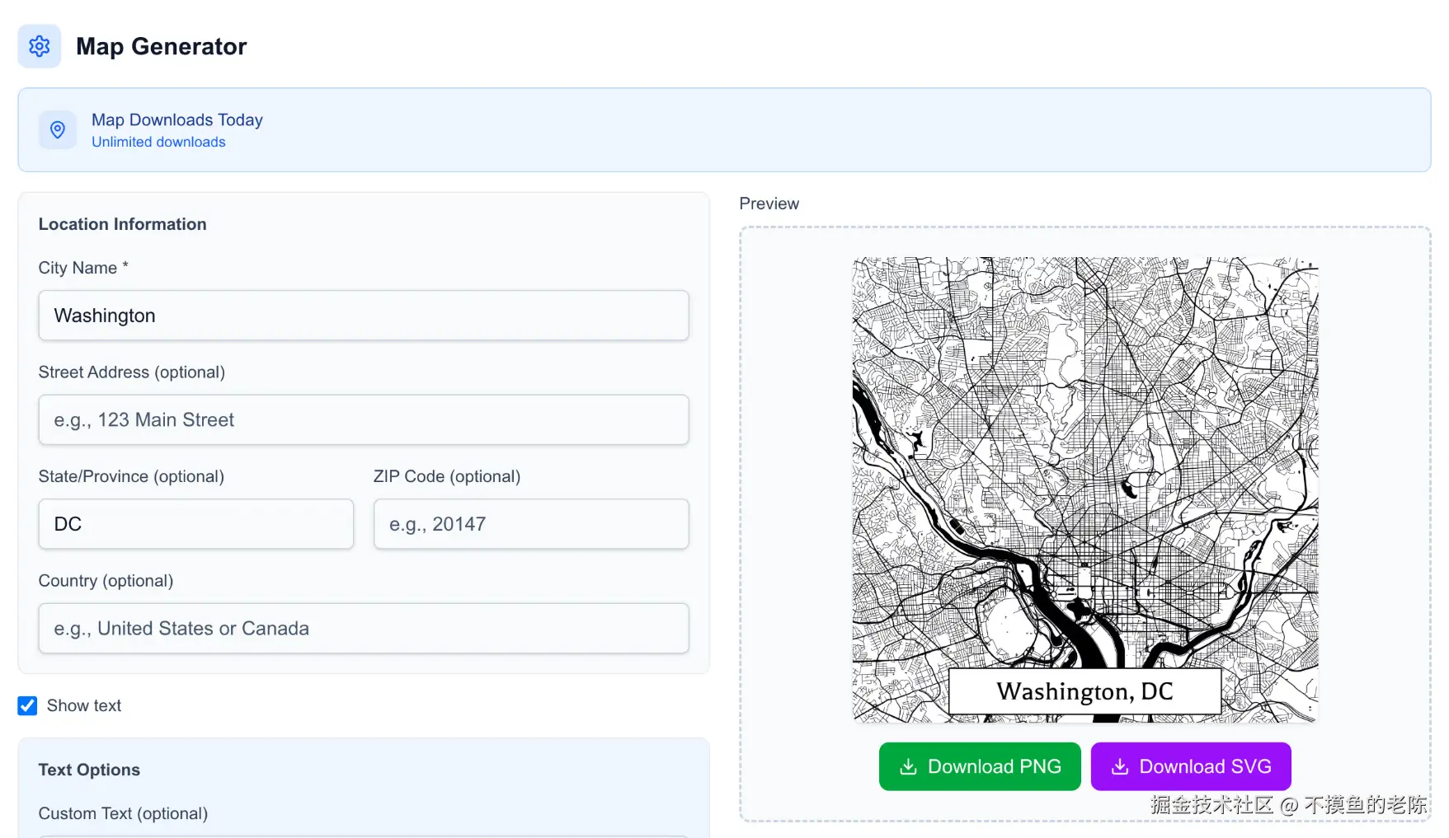Screen dimensions: 1449x838
Task: Click the Custom Text (optional) label
Action: click(123, 813)
